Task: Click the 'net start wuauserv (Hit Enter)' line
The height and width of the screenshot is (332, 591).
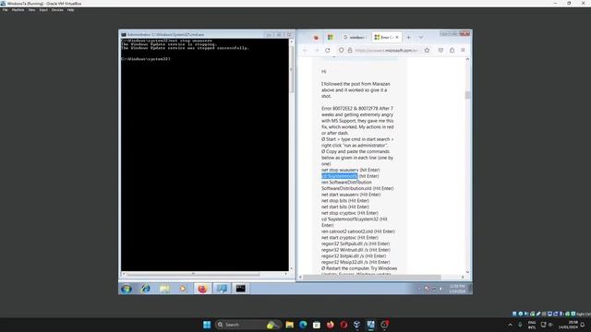Action: pos(351,195)
